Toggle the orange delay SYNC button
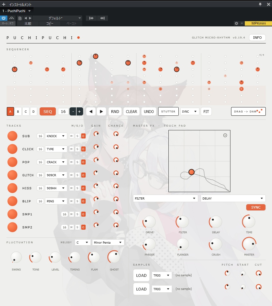The height and width of the screenshot is (306, 272). point(256,207)
